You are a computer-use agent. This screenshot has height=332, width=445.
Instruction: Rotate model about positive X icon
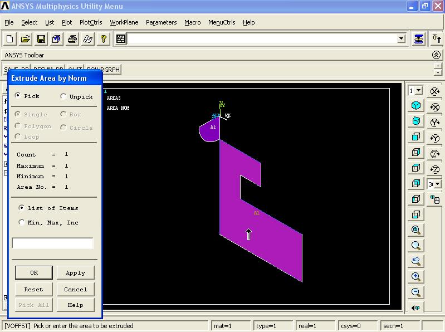435,91
